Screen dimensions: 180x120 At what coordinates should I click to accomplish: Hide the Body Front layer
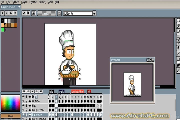23,110
